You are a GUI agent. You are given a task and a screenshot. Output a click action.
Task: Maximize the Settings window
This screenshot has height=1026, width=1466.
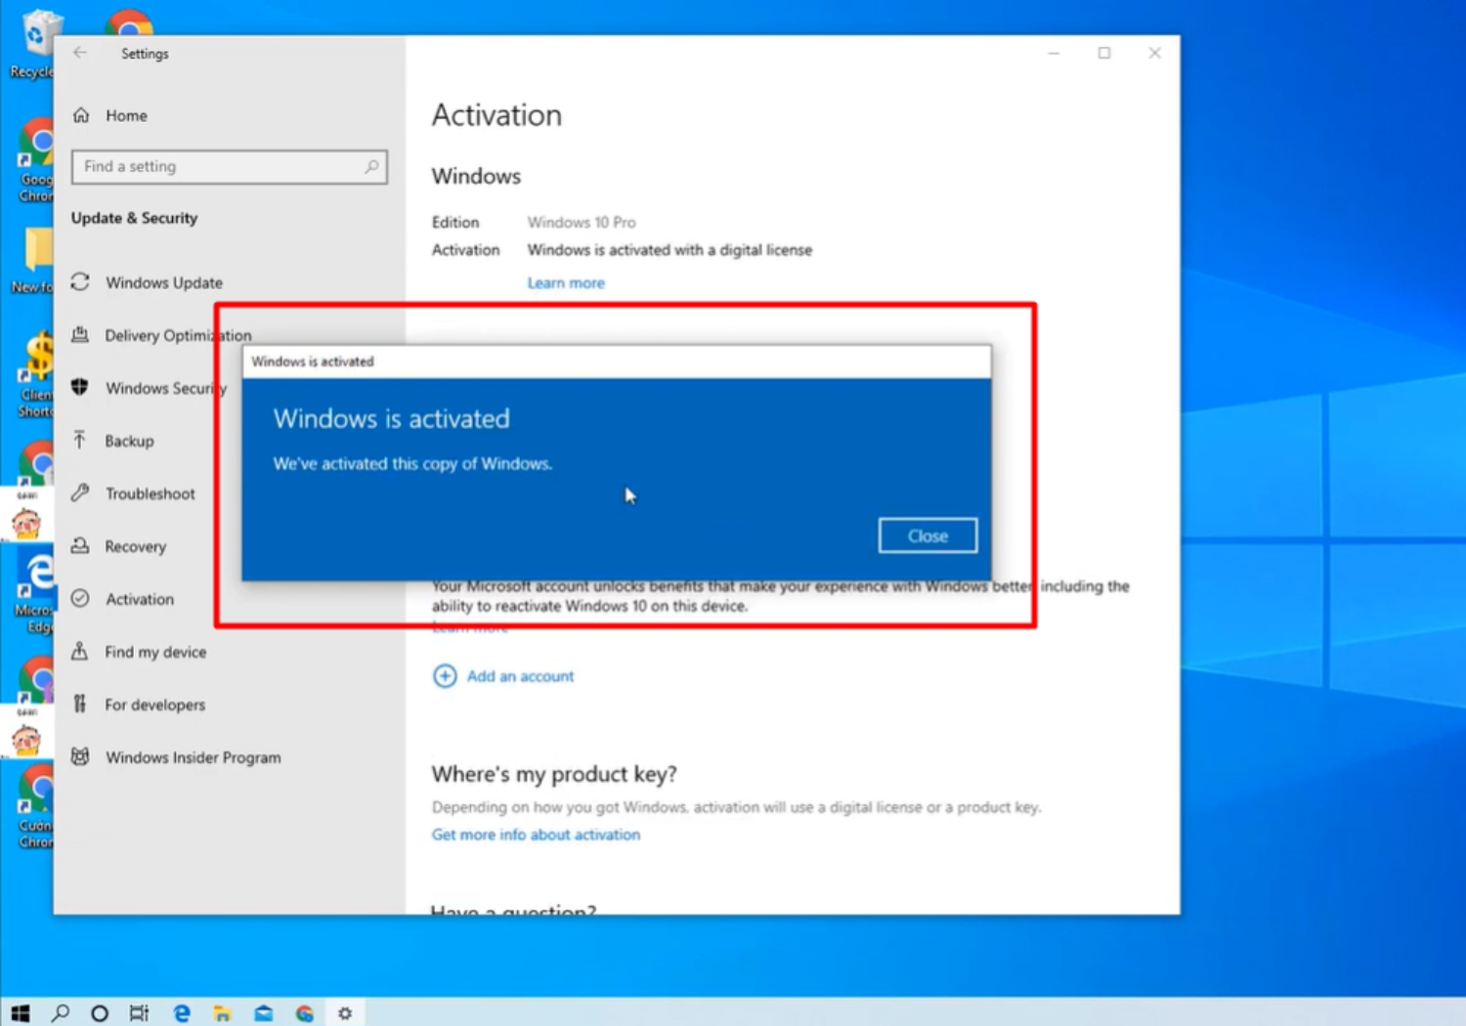[1104, 53]
